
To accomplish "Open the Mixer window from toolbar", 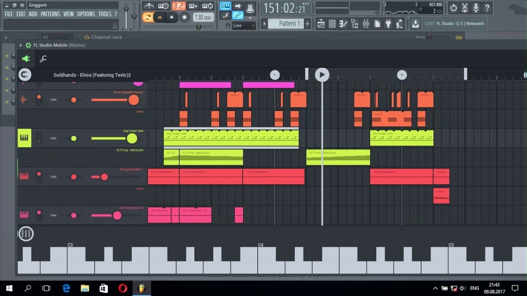I will click(366, 24).
